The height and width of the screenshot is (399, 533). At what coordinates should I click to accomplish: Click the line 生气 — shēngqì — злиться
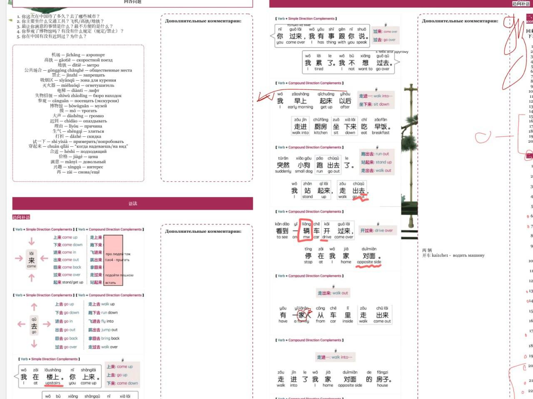[78, 131]
